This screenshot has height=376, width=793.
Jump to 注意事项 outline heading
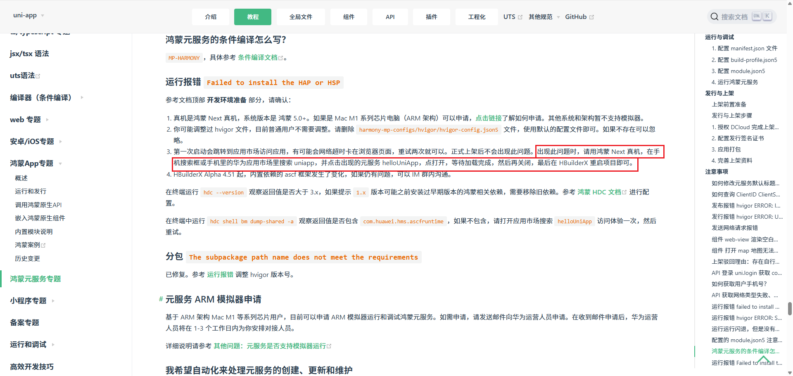717,172
